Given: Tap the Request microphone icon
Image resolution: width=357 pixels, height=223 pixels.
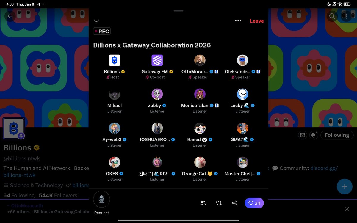Looking at the screenshot, I should [x=101, y=199].
